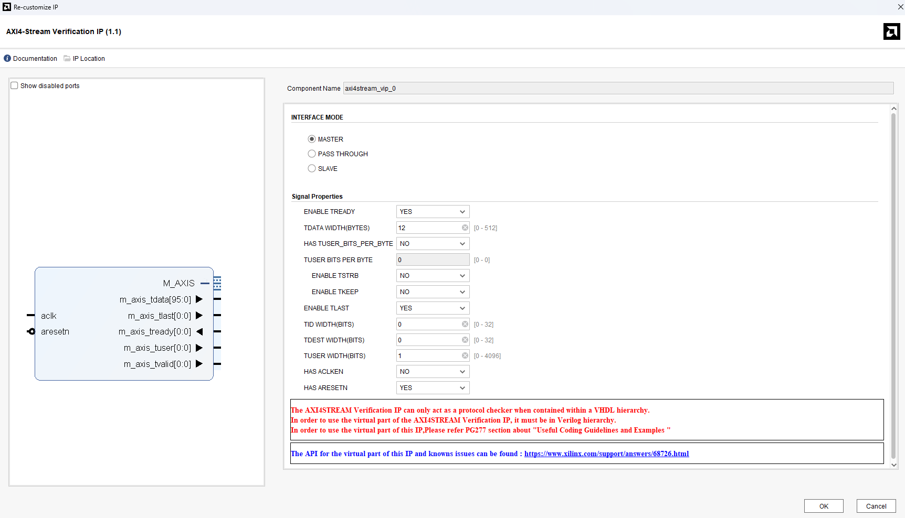905x518 pixels.
Task: Open the Xilinx answers 68726 hyperlink
Action: [606, 454]
